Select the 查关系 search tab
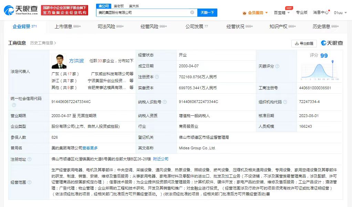 pyautogui.click(x=134, y=6)
